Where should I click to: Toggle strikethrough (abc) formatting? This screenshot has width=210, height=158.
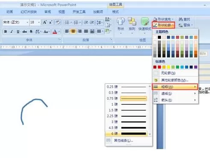(x=24, y=32)
